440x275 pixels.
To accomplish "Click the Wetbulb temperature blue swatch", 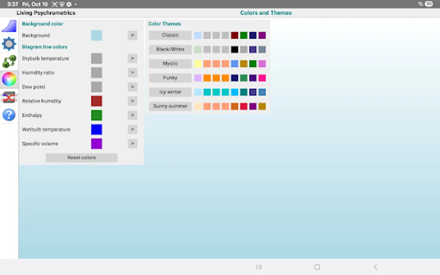I will [97, 130].
